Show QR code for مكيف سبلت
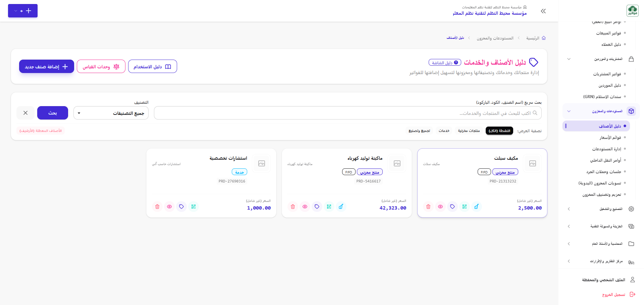The width and height of the screenshot is (644, 305). pos(465,207)
